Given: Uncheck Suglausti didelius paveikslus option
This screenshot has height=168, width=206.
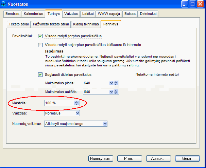Looking at the screenshot, I should [x=40, y=75].
